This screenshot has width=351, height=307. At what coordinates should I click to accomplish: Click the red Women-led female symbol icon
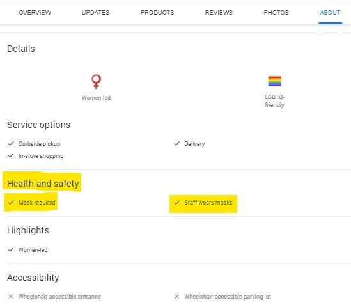point(97,81)
